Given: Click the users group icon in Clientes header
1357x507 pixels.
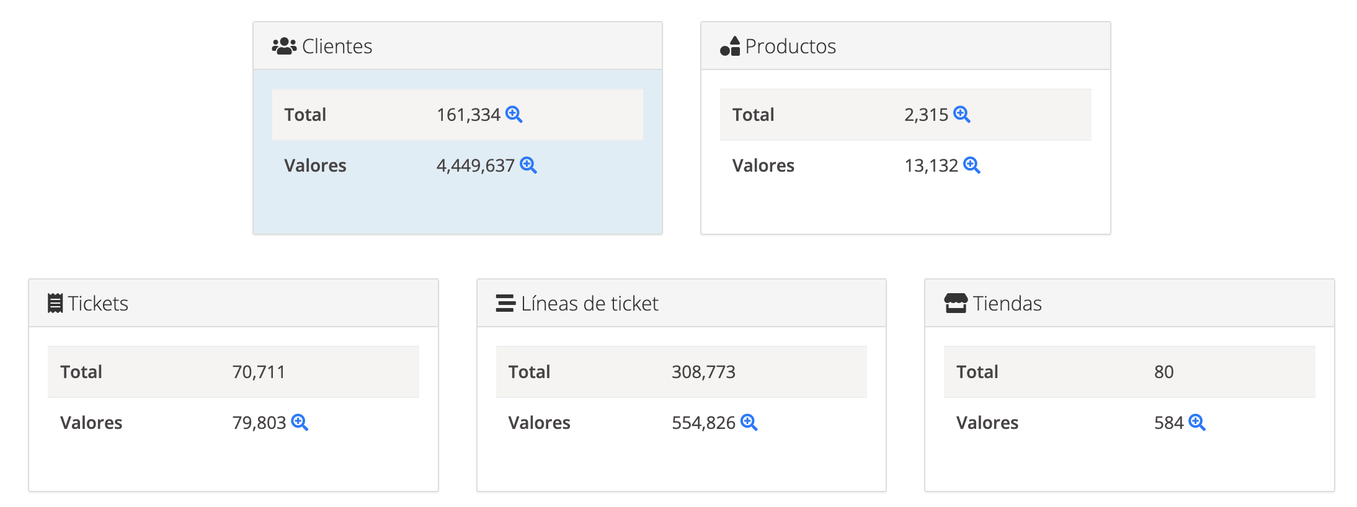Looking at the screenshot, I should [284, 46].
